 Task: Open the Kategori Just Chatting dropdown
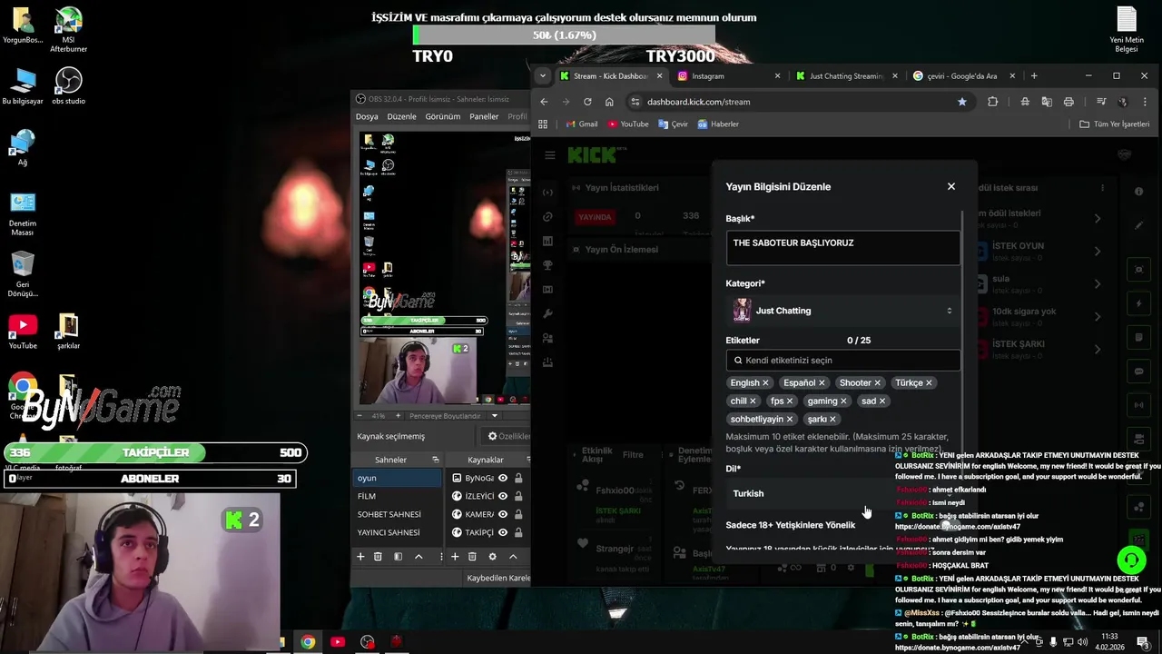tap(842, 311)
